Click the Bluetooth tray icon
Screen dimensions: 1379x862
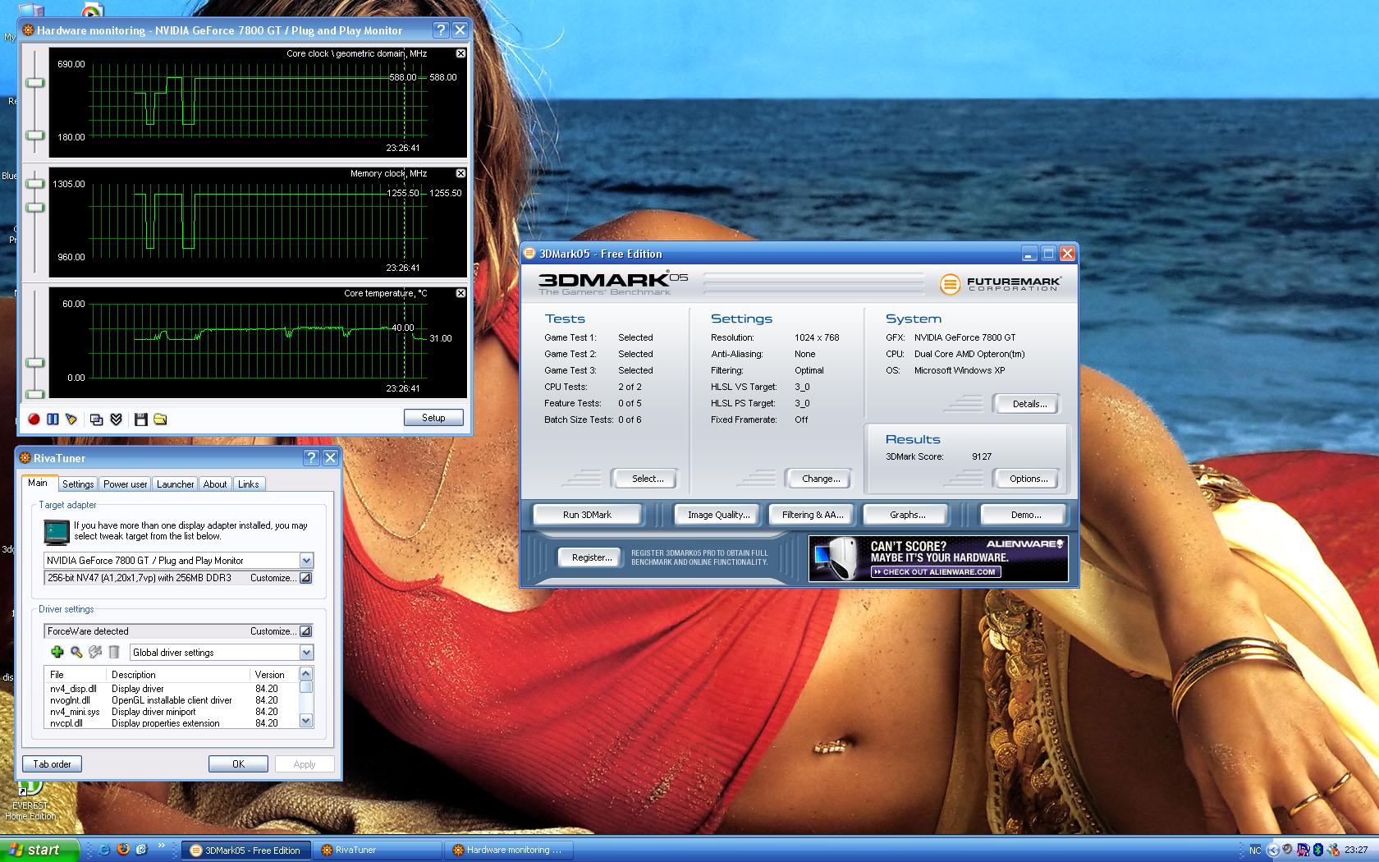pyautogui.click(x=1318, y=850)
